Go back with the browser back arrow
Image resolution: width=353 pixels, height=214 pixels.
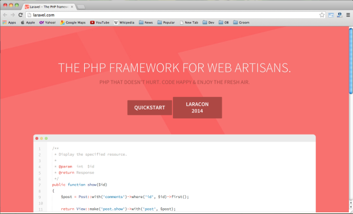pos(5,15)
